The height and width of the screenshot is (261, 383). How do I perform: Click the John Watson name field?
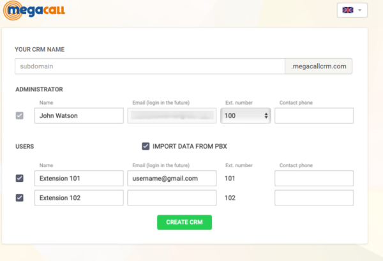coord(79,116)
